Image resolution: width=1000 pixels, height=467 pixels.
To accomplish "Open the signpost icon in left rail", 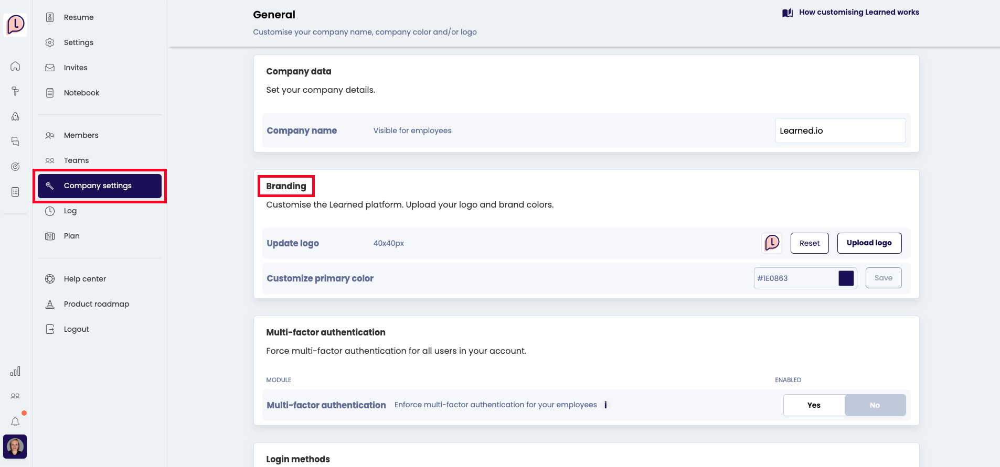I will coord(15,91).
